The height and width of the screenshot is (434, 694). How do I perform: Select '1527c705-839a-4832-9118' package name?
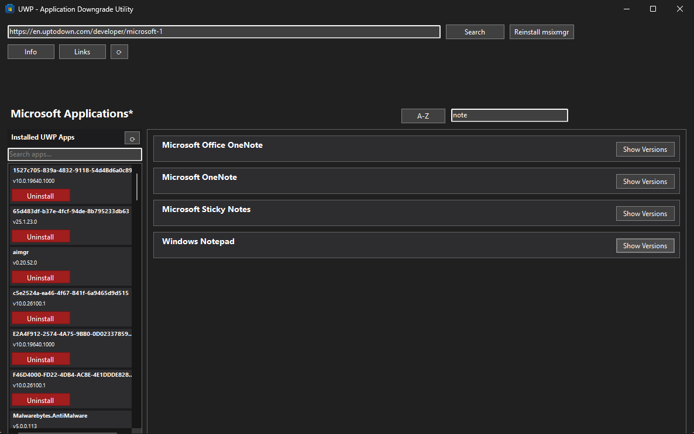(72, 170)
